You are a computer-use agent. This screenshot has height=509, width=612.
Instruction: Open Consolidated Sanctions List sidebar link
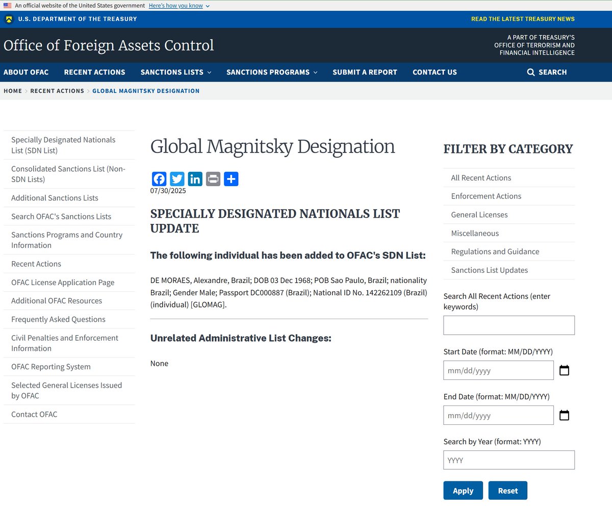(68, 174)
